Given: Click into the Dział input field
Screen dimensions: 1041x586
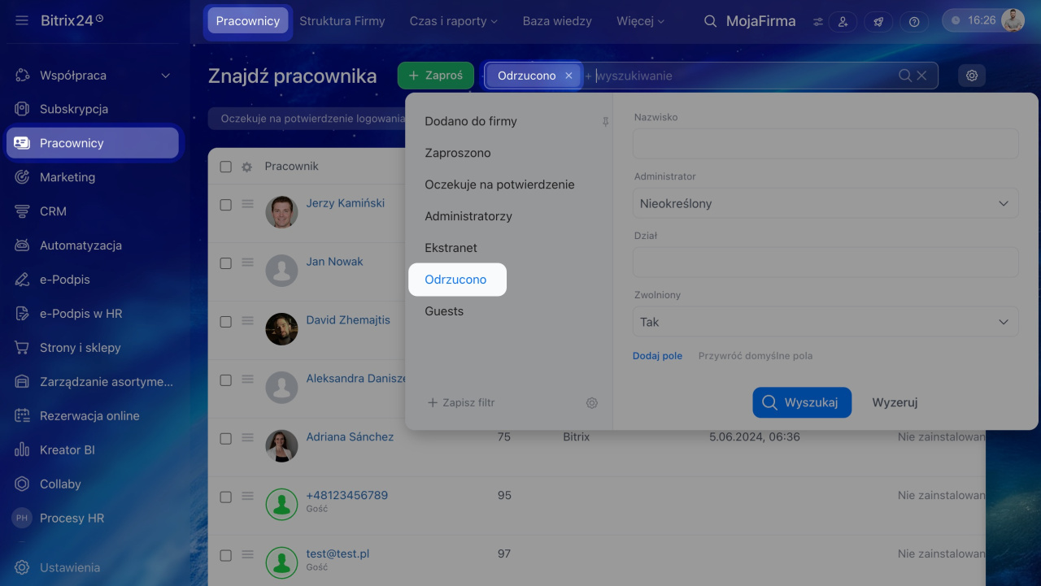Looking at the screenshot, I should click(825, 263).
